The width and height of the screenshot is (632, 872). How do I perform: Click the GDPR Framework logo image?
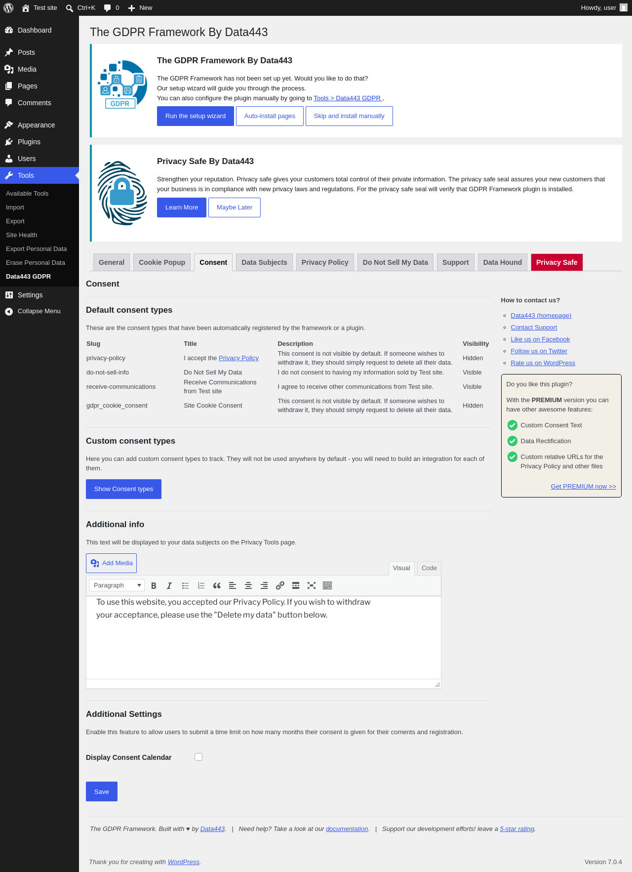(122, 84)
